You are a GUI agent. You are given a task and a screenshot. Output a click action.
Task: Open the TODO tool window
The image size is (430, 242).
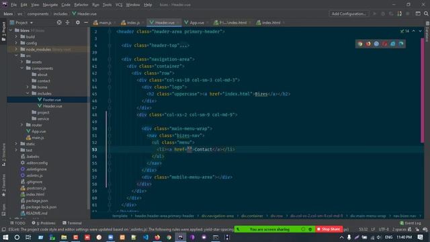pyautogui.click(x=17, y=223)
